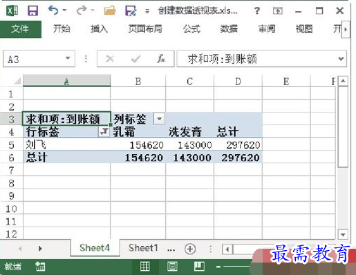The height and width of the screenshot is (275, 356).
Task: Zoom out with the minus button
Action: coord(218,267)
